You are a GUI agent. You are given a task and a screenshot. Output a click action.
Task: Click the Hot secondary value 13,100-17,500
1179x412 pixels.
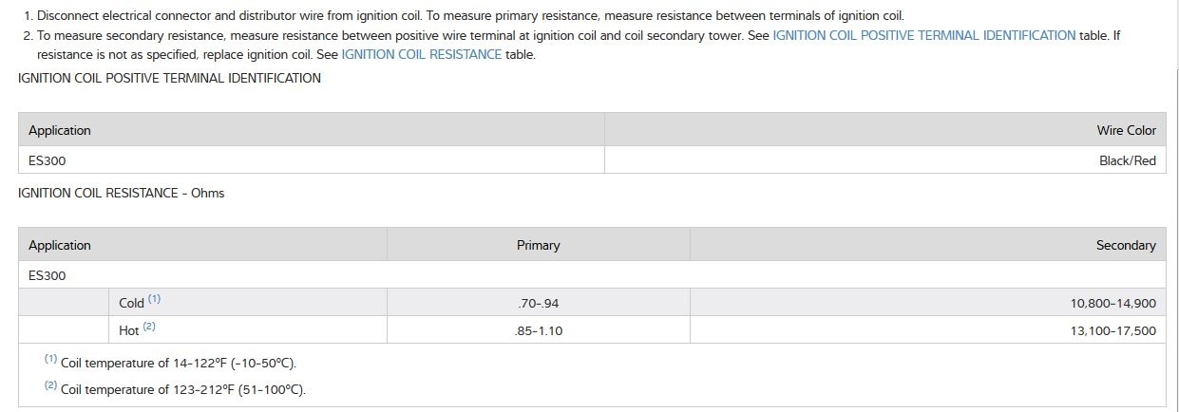pyautogui.click(x=1112, y=330)
